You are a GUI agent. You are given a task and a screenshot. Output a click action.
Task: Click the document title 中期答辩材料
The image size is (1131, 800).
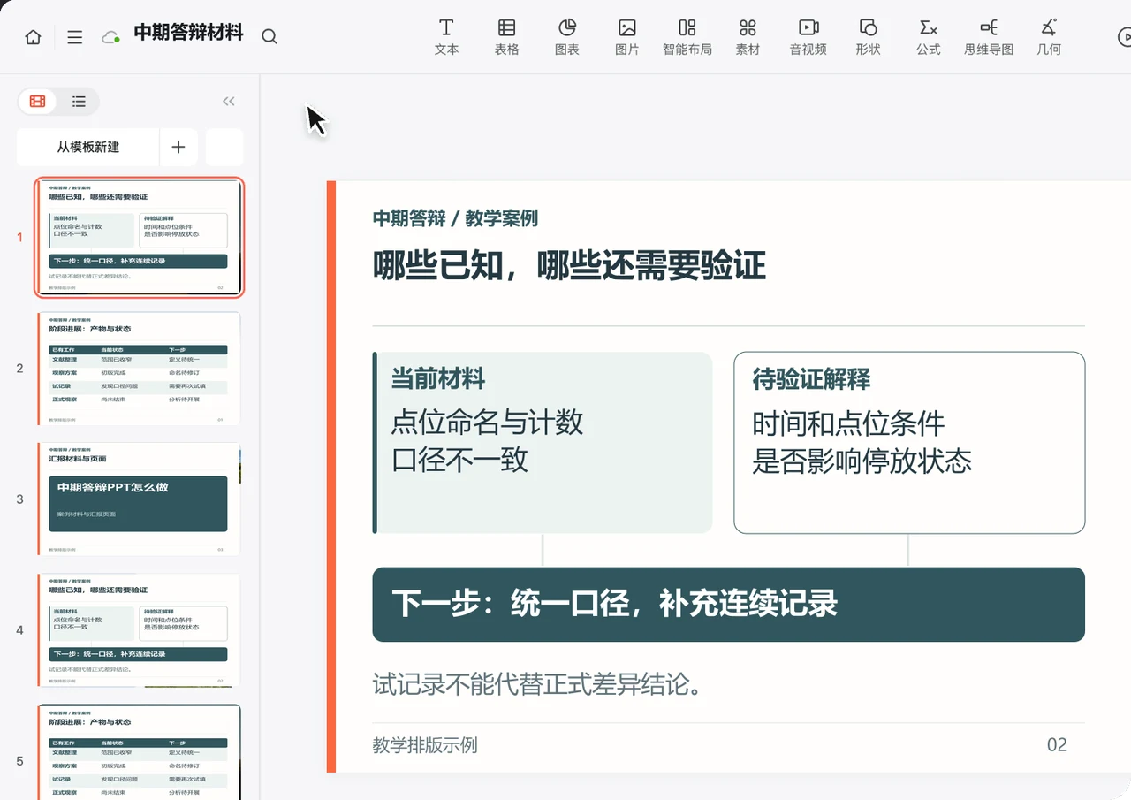tap(188, 34)
